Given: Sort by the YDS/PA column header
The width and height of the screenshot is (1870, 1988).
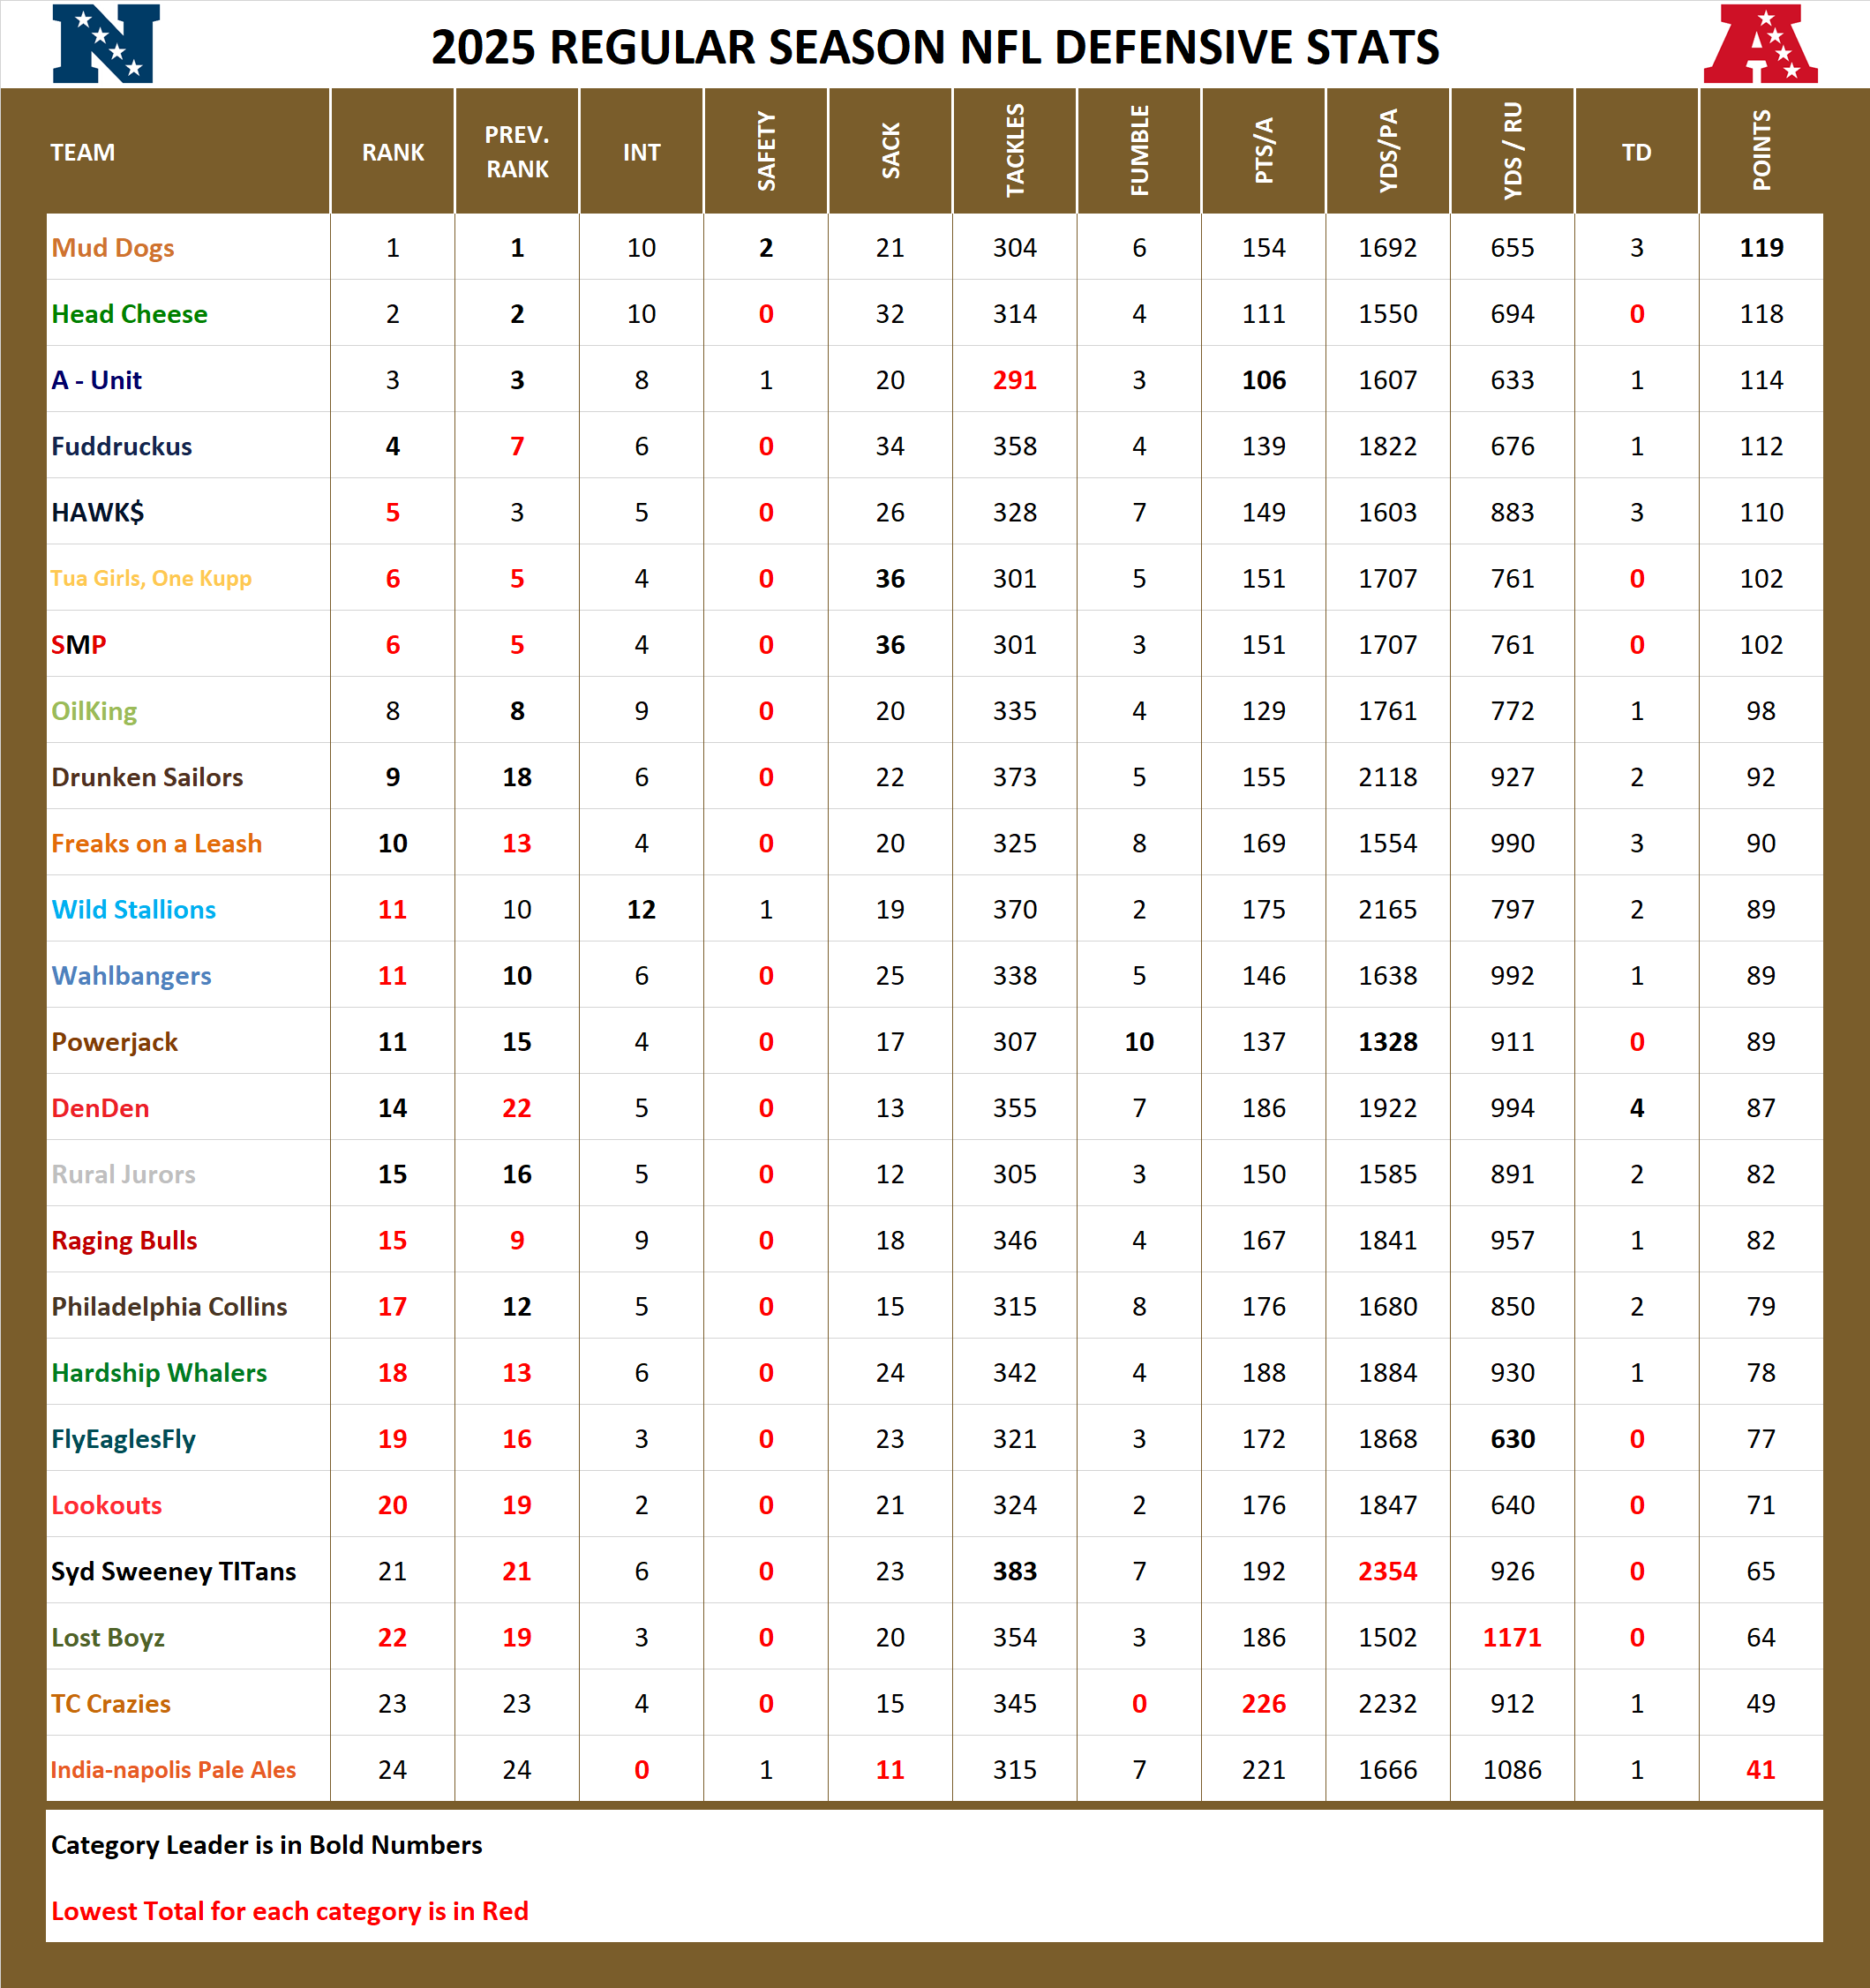Looking at the screenshot, I should click(x=1388, y=152).
